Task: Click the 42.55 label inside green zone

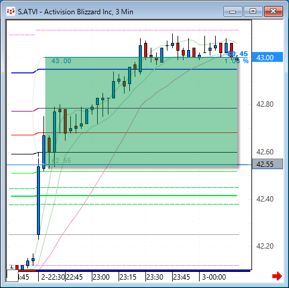Action: (61, 160)
